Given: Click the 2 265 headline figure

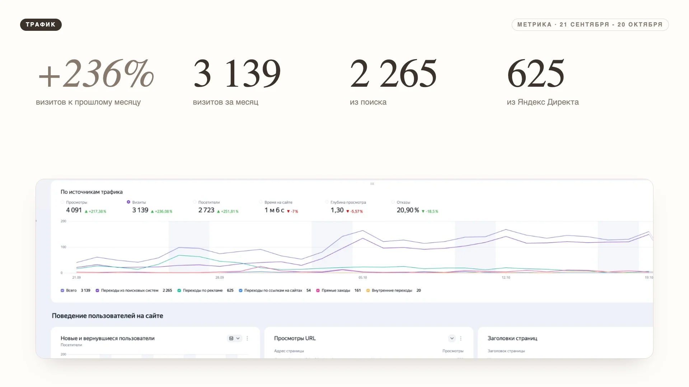Looking at the screenshot, I should click(393, 73).
